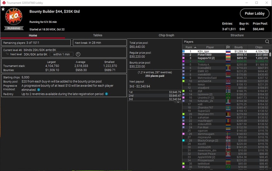Viewport: 272px width, 171px height.
Task: Click the cyan tag of BlackyOrange [2]
Action: click(x=183, y=140)
